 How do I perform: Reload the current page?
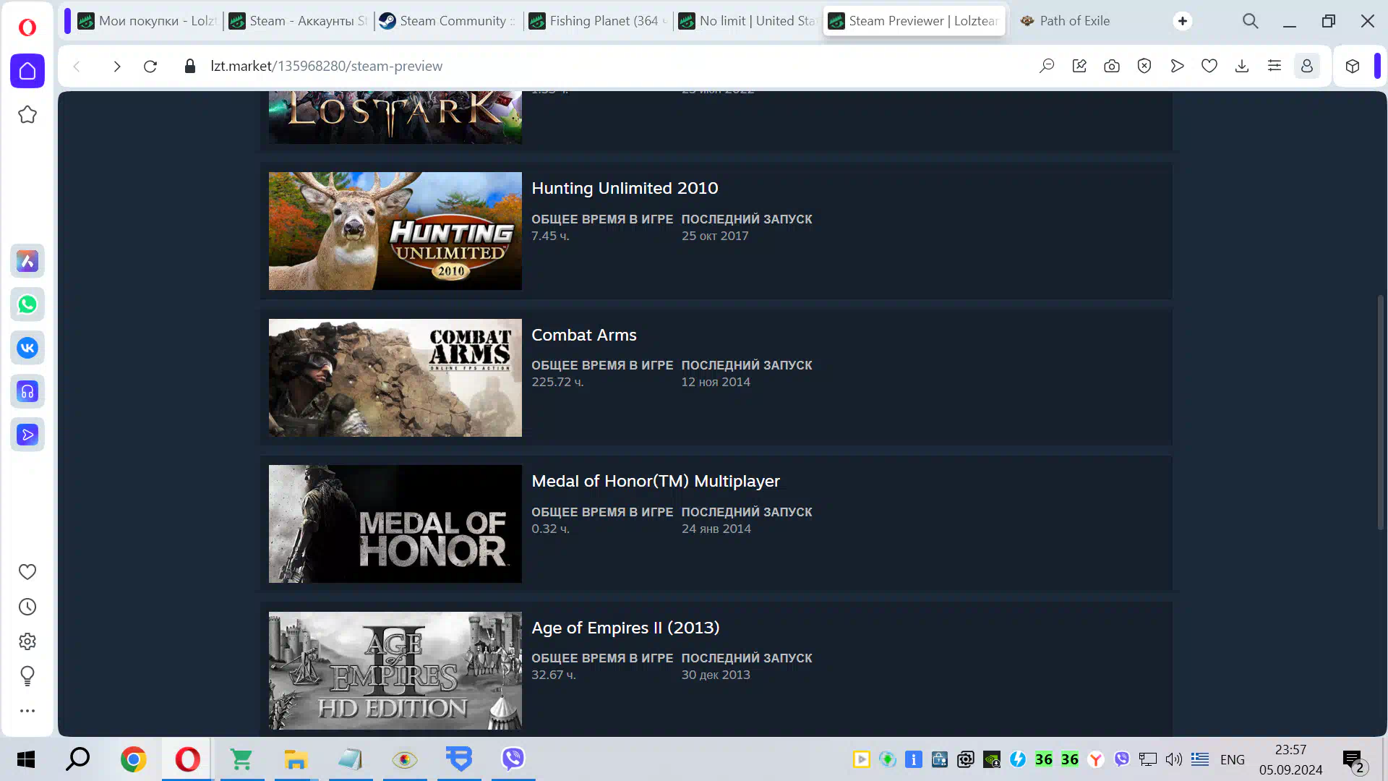point(150,67)
